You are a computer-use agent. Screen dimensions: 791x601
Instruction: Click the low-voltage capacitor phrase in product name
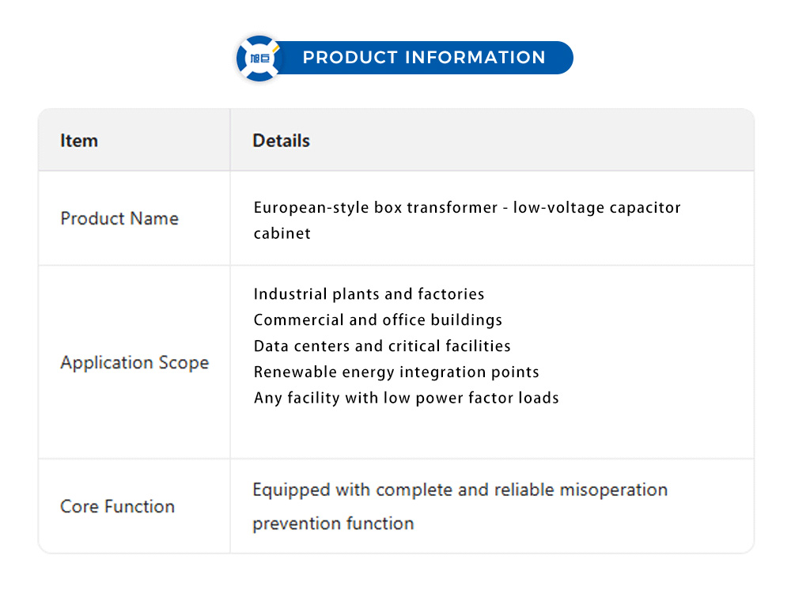(596, 207)
